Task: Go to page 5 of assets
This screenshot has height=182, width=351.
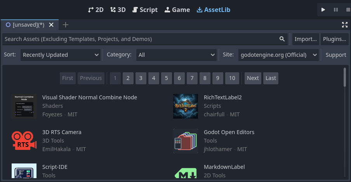Action: coord(166,78)
